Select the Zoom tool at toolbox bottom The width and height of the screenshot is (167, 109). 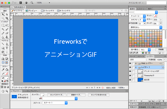point(7,91)
